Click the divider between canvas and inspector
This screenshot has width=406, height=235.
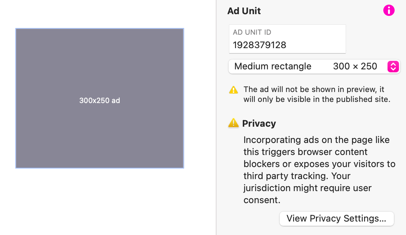point(216,117)
